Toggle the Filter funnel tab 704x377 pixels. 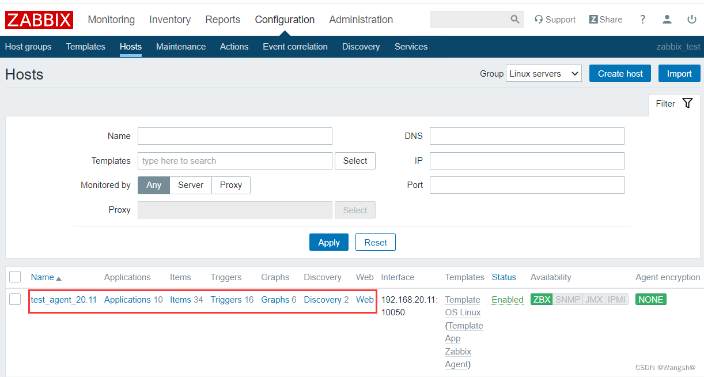tap(674, 104)
